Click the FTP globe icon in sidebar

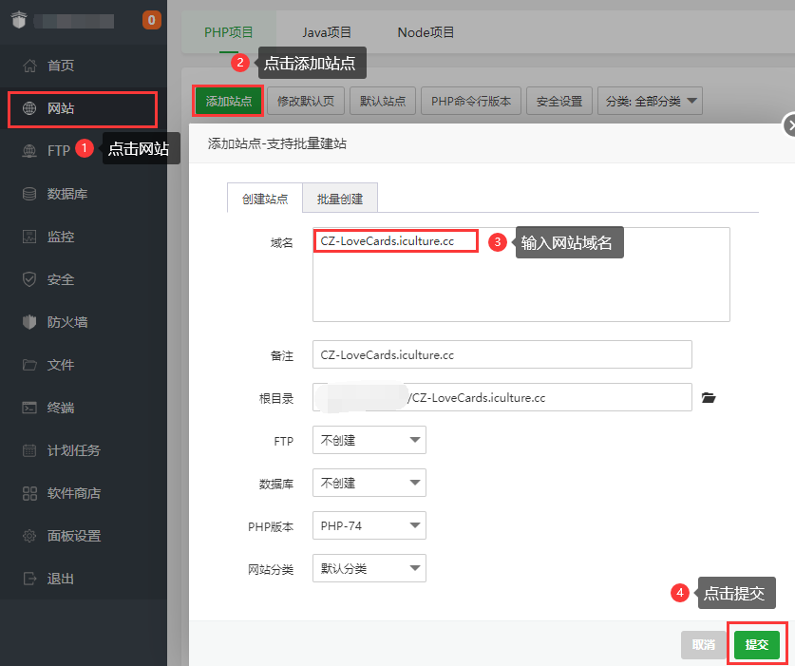pos(29,151)
